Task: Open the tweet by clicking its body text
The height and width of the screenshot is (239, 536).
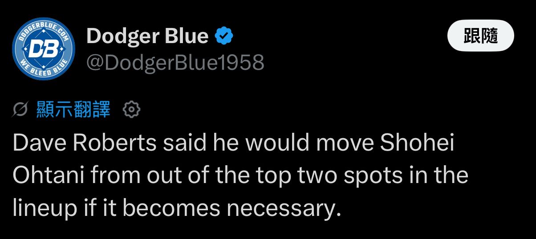Action: [240, 175]
